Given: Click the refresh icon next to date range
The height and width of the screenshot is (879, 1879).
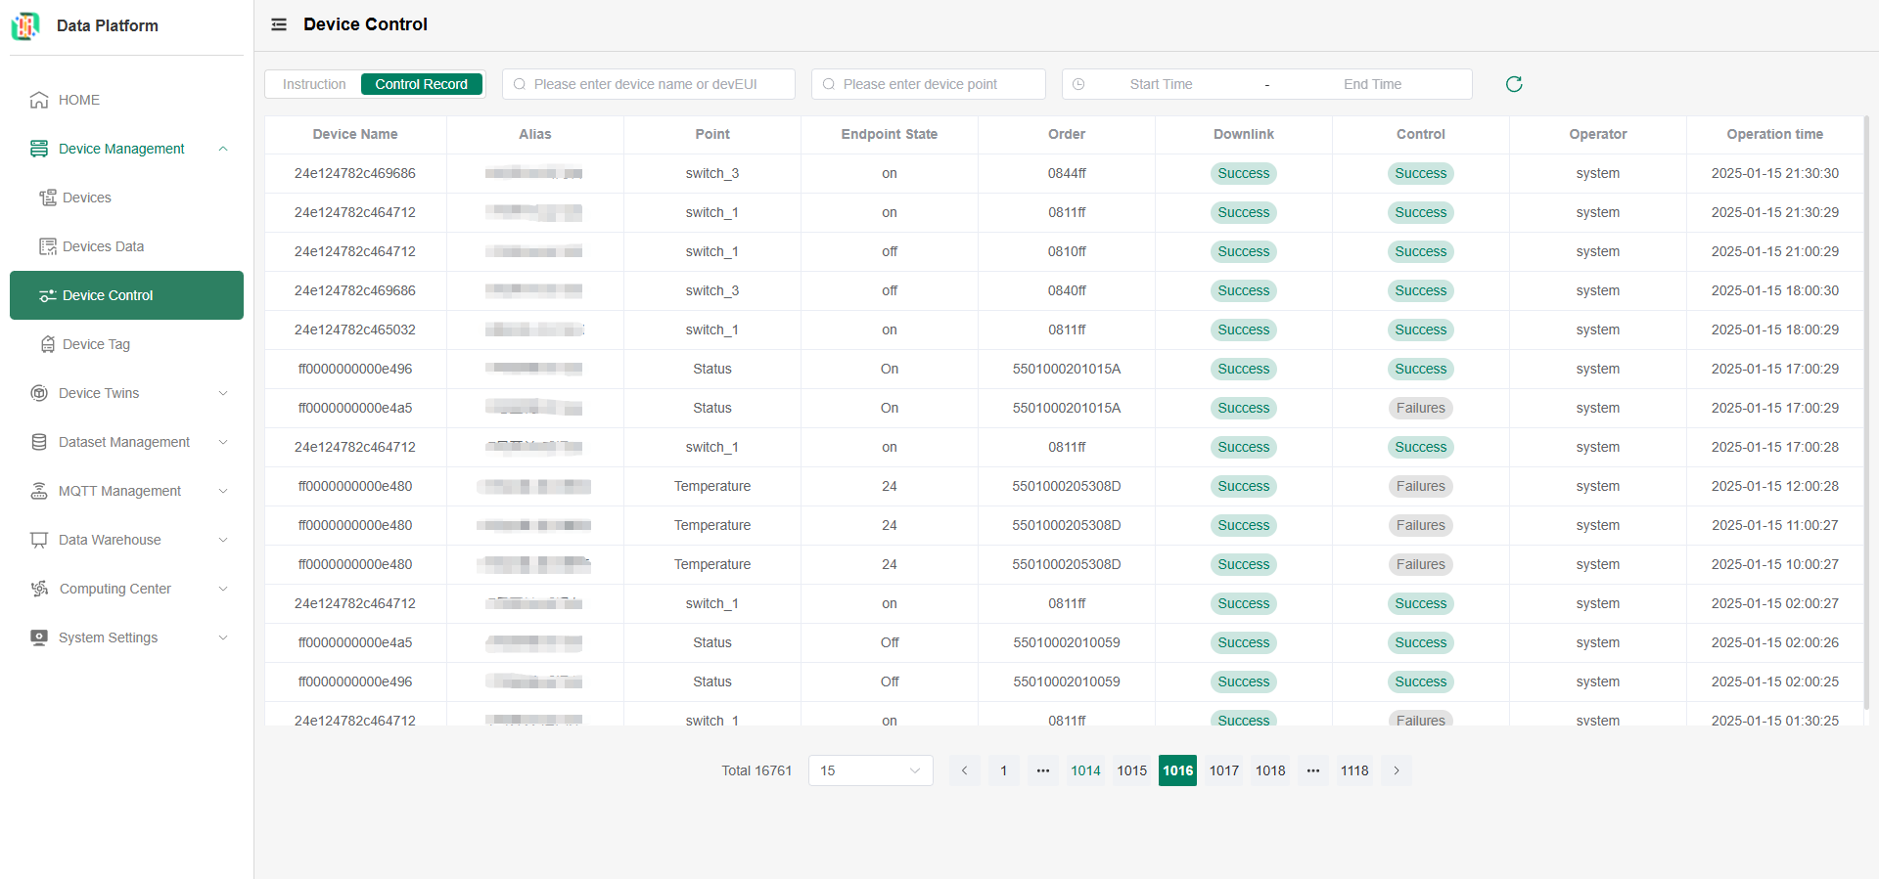Looking at the screenshot, I should tap(1514, 84).
